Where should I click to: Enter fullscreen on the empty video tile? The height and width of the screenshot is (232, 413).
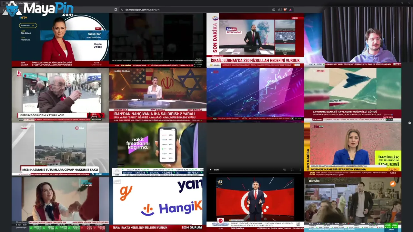292,169
